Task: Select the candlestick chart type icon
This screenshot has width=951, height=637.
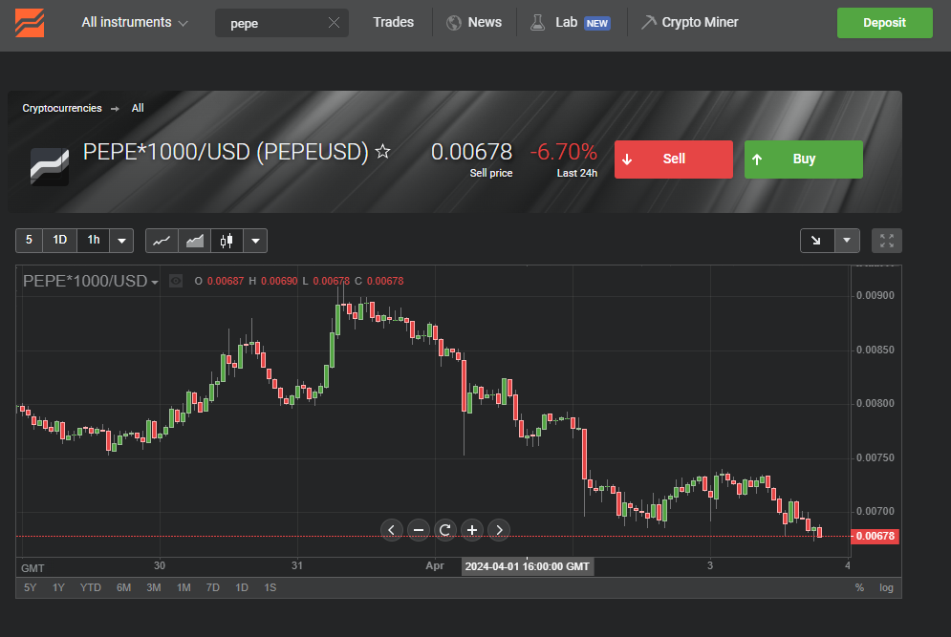Action: pos(227,241)
